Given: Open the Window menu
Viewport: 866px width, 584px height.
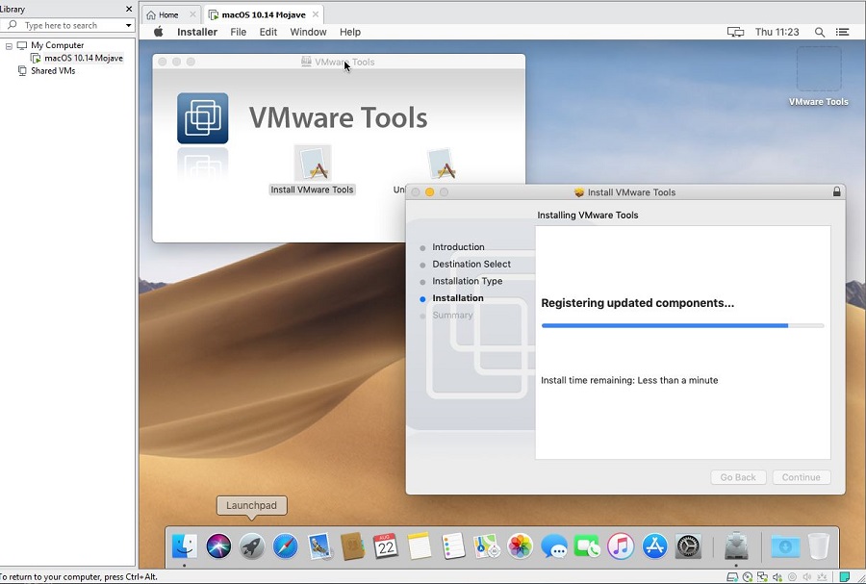Looking at the screenshot, I should point(308,32).
